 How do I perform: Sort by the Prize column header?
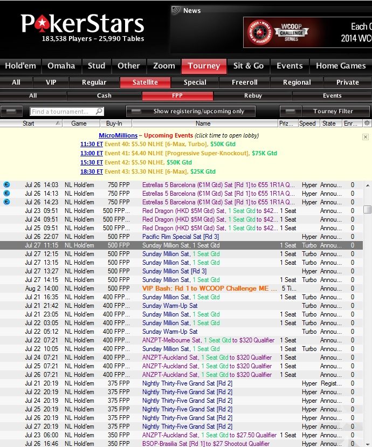point(287,123)
